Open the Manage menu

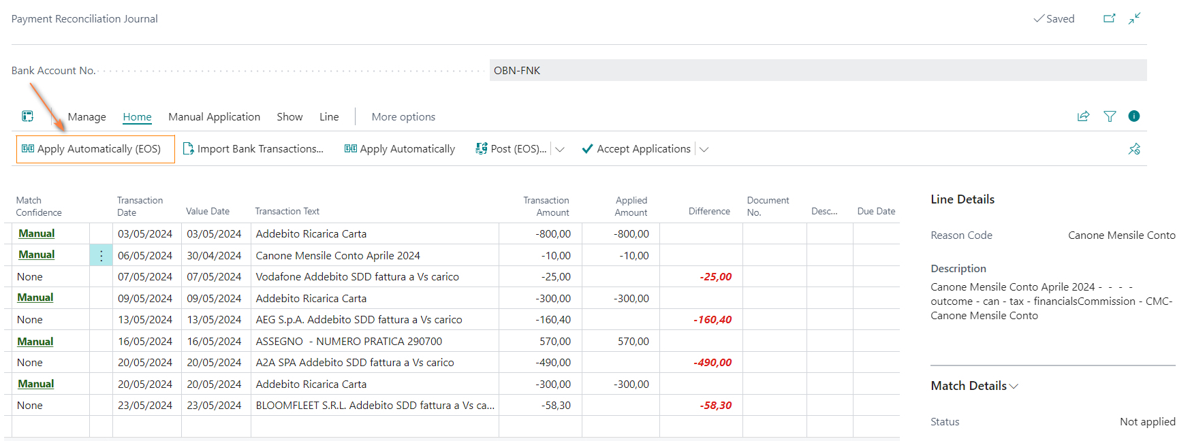[x=87, y=117]
